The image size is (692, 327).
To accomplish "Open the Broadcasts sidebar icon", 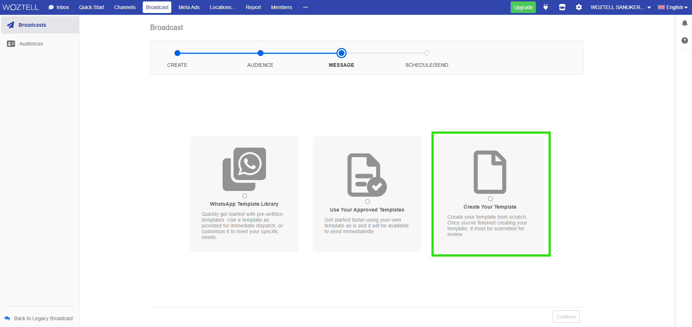I will click(x=10, y=25).
